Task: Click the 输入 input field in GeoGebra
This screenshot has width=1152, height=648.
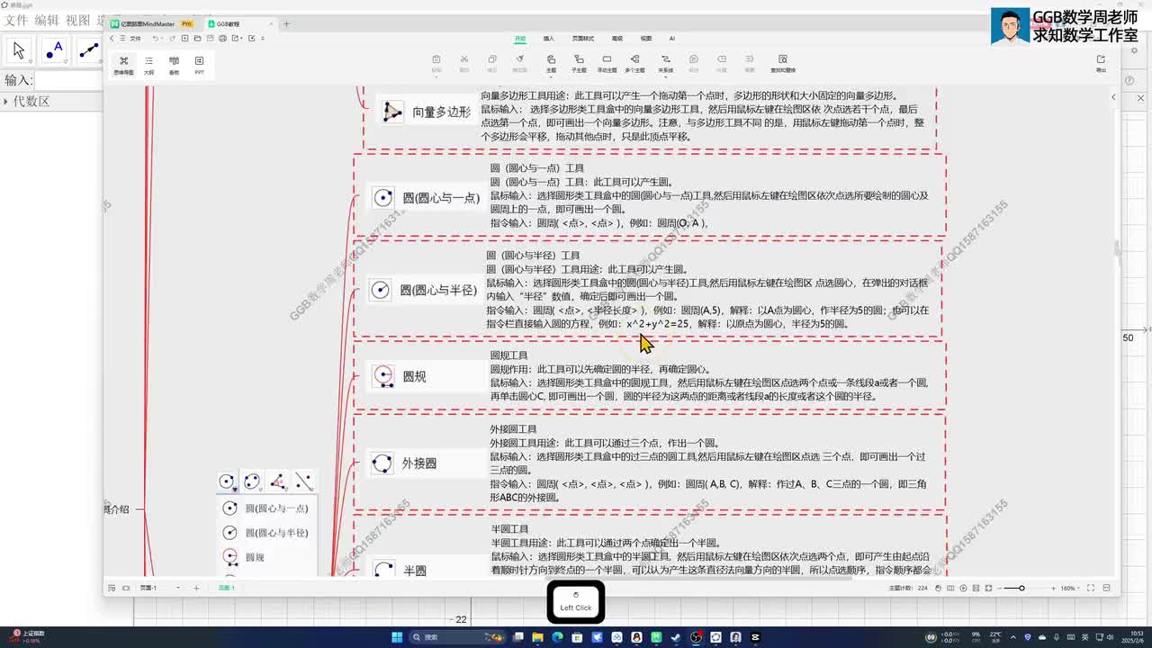Action: [67, 81]
